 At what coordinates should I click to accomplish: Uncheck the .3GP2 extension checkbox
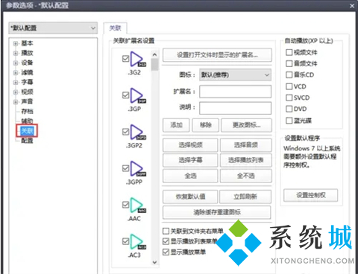click(x=126, y=132)
